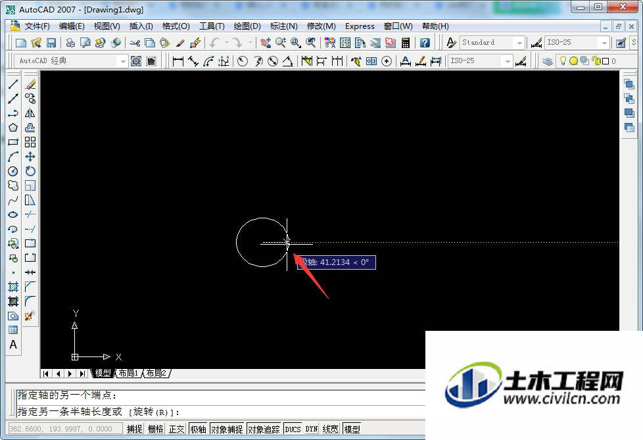Viewport: 643px width, 440px height.
Task: Select the Array tool in the modify toolbar
Action: (30, 142)
